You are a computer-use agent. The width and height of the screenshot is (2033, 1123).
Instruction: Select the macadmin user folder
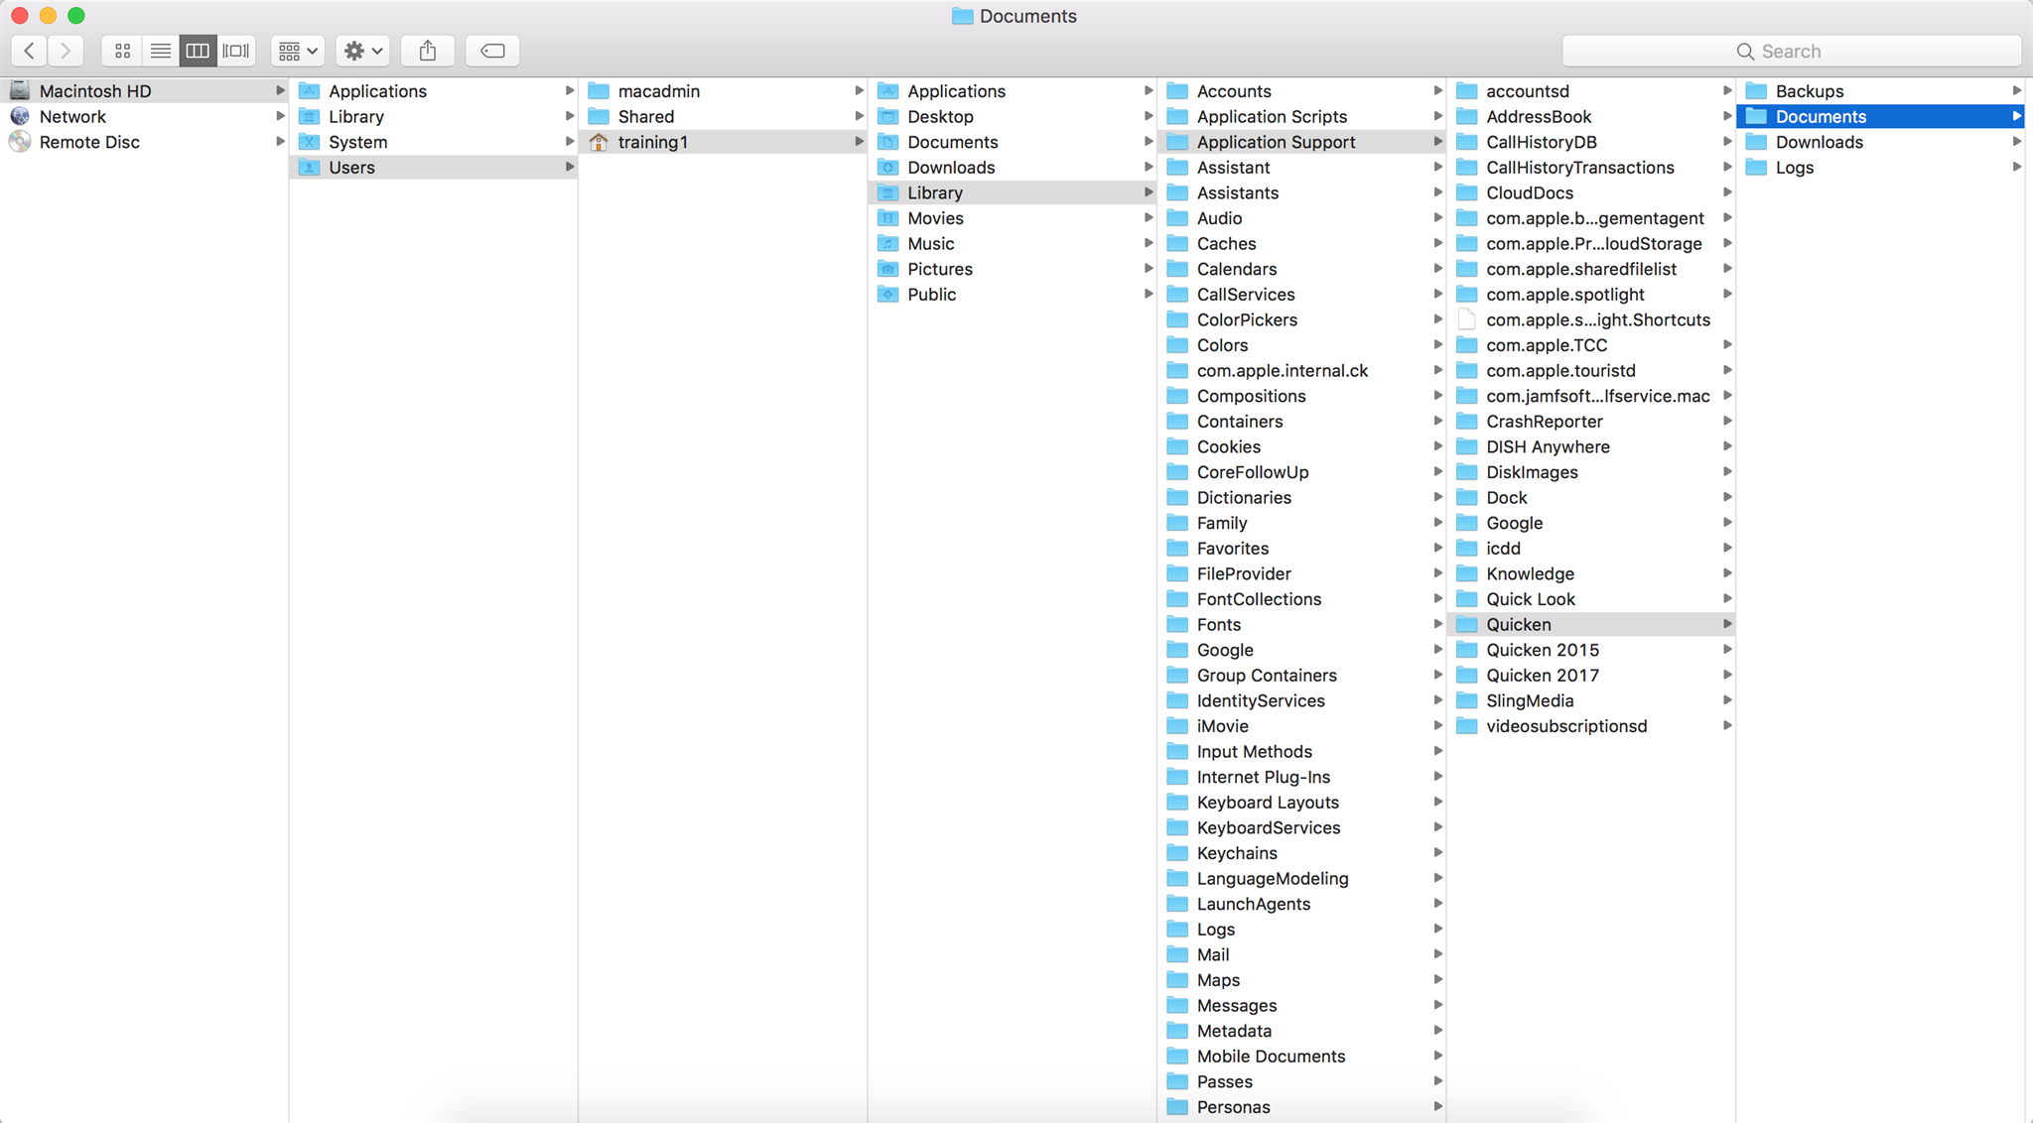point(658,91)
